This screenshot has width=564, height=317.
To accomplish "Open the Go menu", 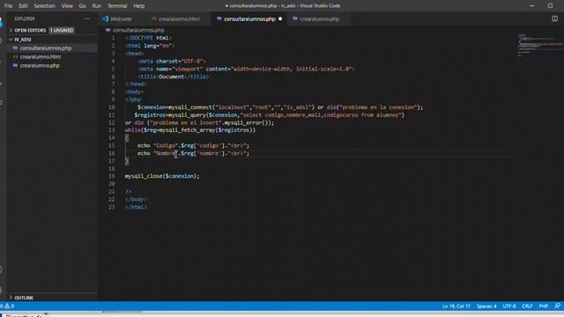I will [x=82, y=6].
